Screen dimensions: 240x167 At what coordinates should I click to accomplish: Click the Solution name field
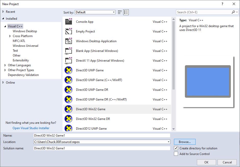pyautogui.click(x=102, y=148)
